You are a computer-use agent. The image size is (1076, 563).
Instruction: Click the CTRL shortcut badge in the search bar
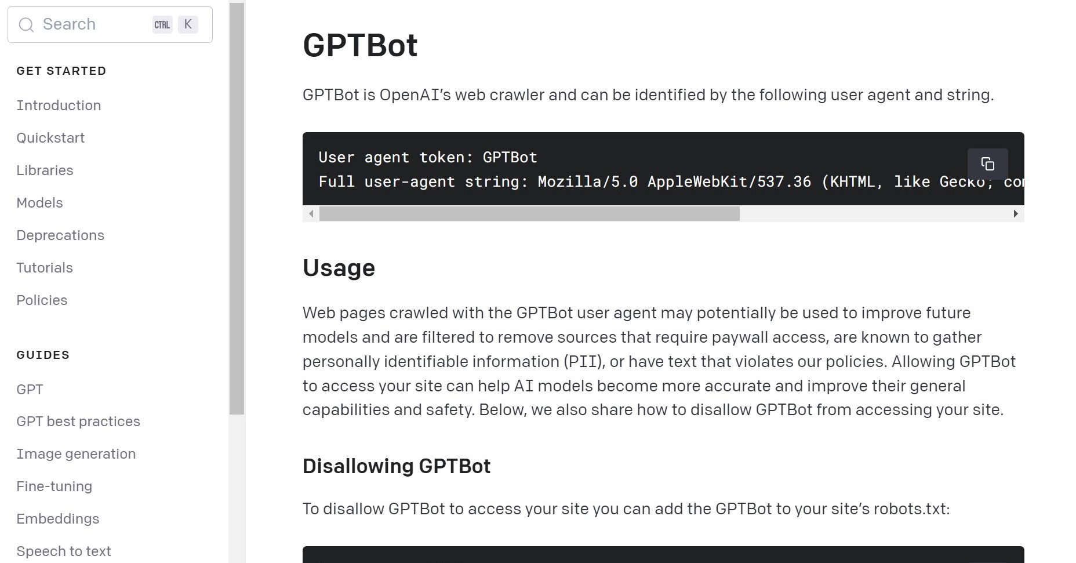point(162,24)
